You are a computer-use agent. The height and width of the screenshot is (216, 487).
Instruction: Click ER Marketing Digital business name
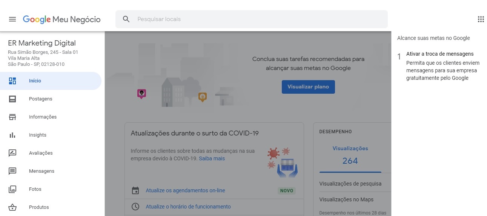click(42, 43)
